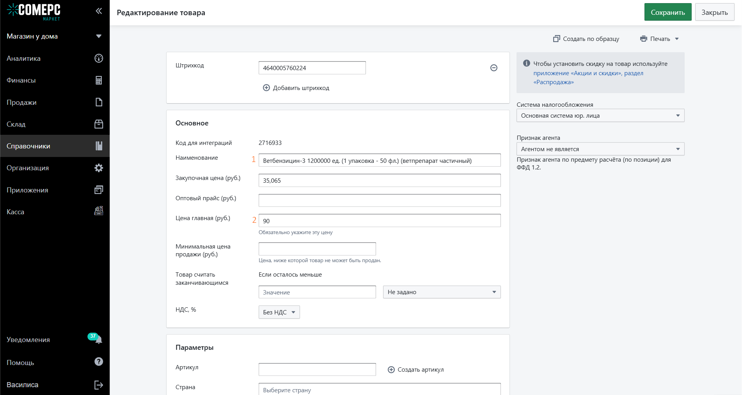Screen dimensions: 742x395
Task: Click the empty Оптовый прайс field
Action: [x=380, y=200]
